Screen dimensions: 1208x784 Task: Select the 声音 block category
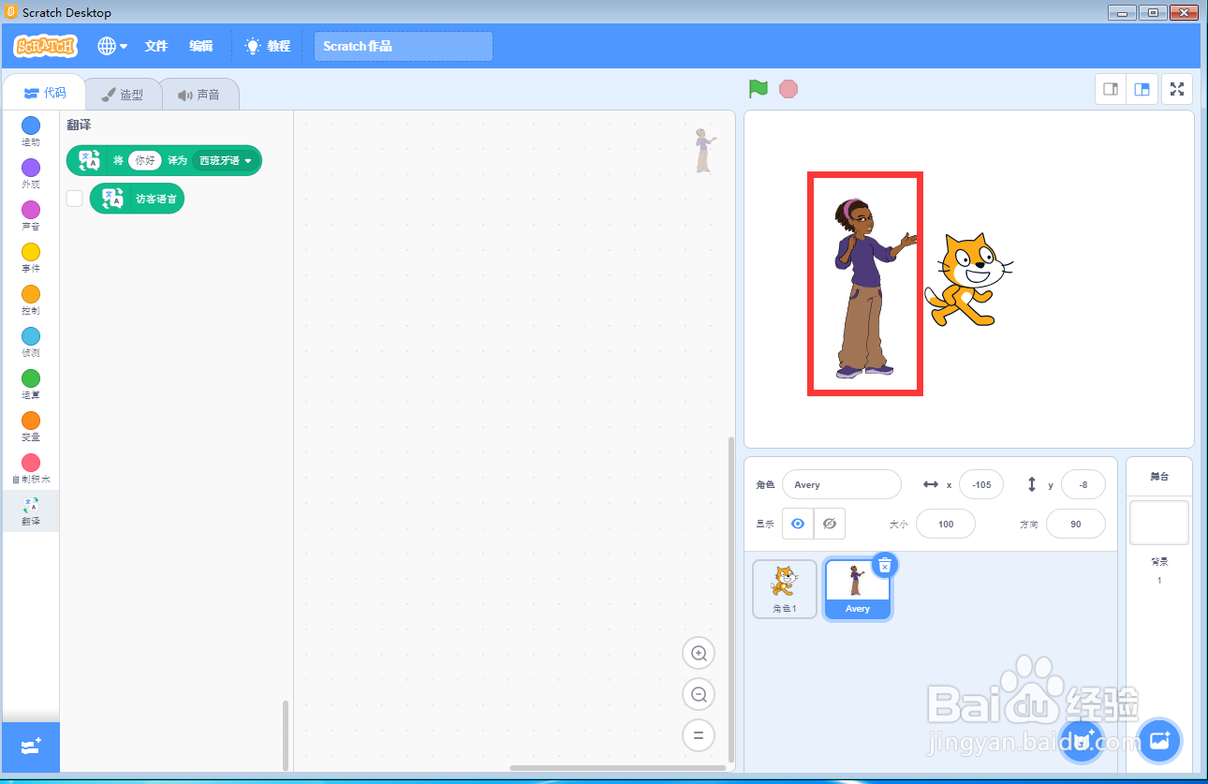(x=31, y=216)
